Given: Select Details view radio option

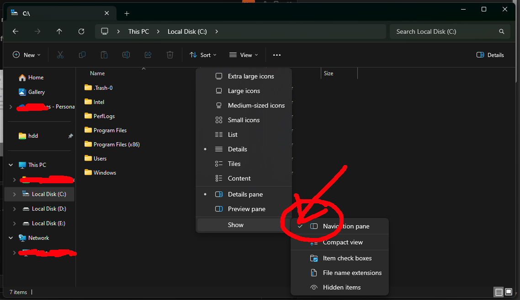Looking at the screenshot, I should [x=244, y=149].
